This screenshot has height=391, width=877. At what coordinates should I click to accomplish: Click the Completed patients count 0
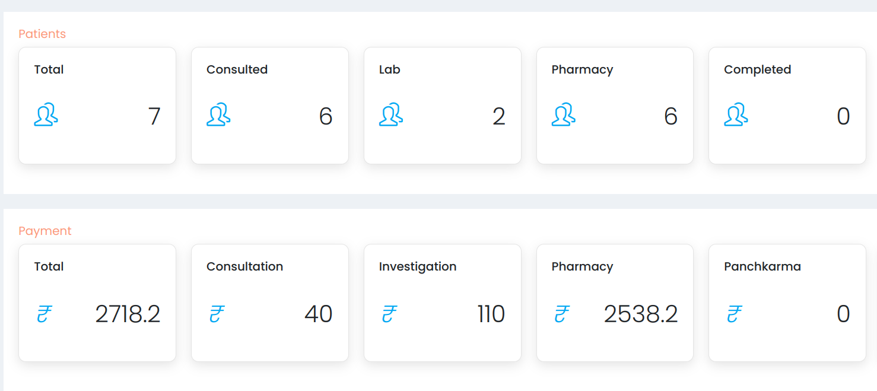coord(843,116)
